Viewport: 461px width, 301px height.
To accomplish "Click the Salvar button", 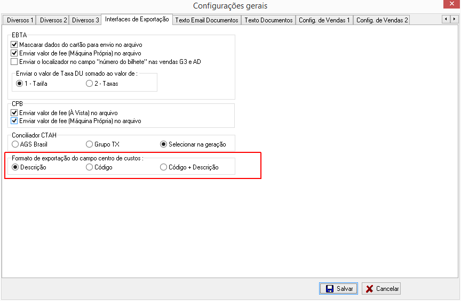I will click(x=338, y=289).
